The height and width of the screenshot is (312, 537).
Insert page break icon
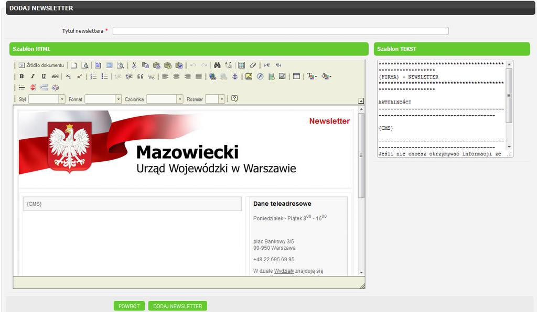click(x=44, y=87)
